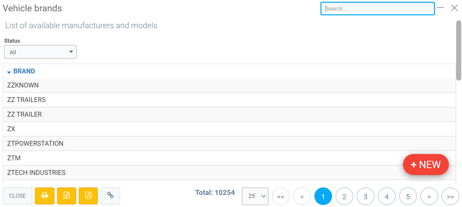This screenshot has height=207, width=462.
Task: Go to next page of brands
Action: click(x=429, y=196)
